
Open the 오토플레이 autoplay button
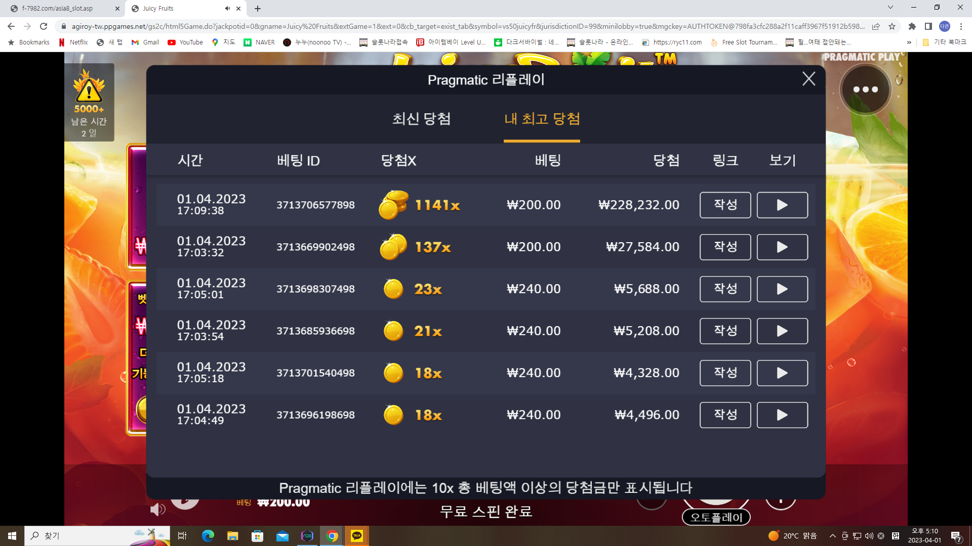(x=716, y=517)
